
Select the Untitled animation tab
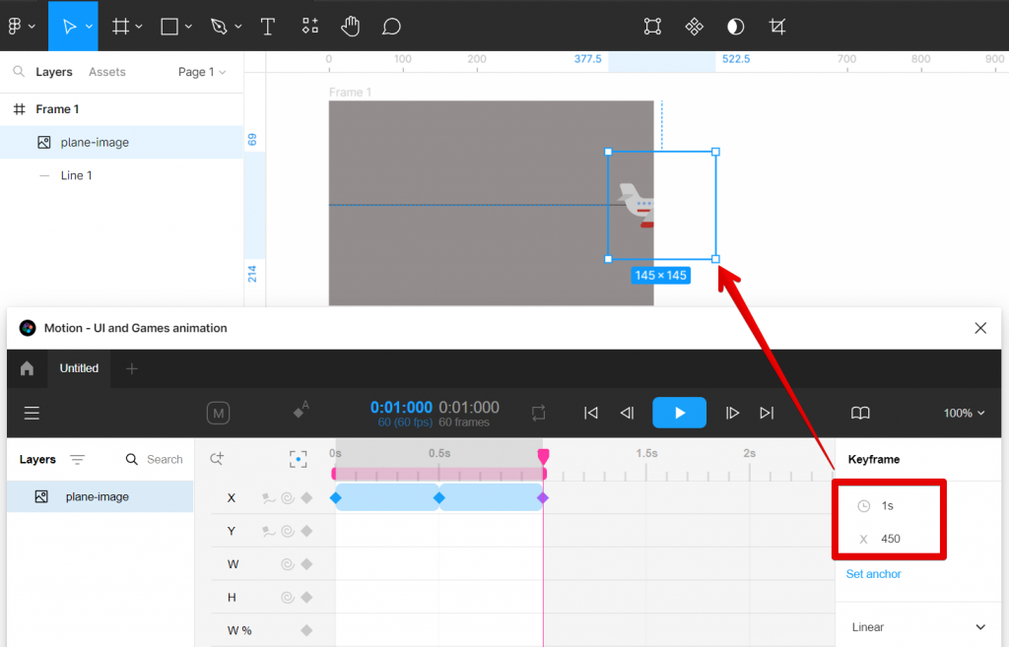79,368
